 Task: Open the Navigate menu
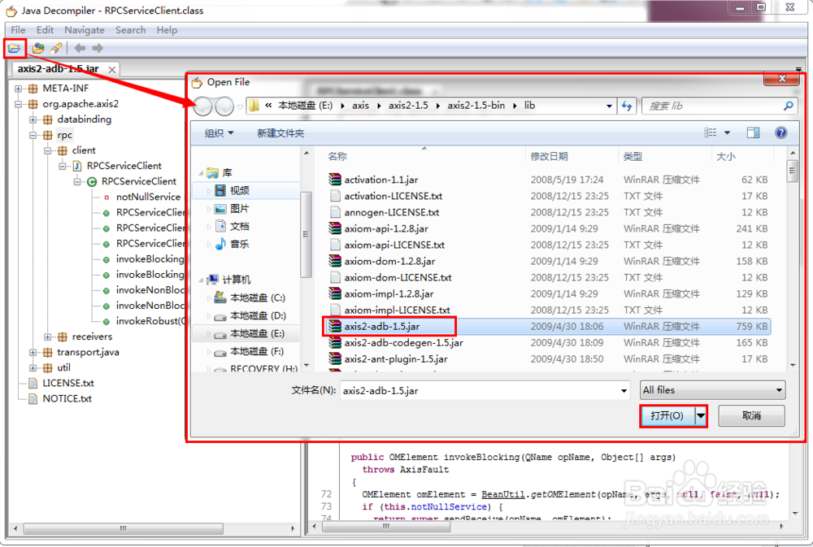point(85,30)
